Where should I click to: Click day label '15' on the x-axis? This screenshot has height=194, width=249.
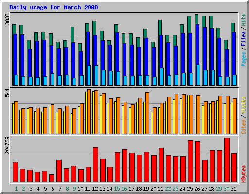[x=117, y=189]
